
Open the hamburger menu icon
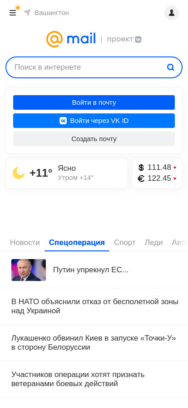13,13
